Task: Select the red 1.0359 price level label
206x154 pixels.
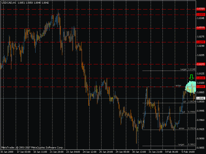Action: pyautogui.click(x=201, y=14)
